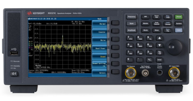Tap the down arrow key
This screenshot has height=101, width=193.
[x=159, y=45]
